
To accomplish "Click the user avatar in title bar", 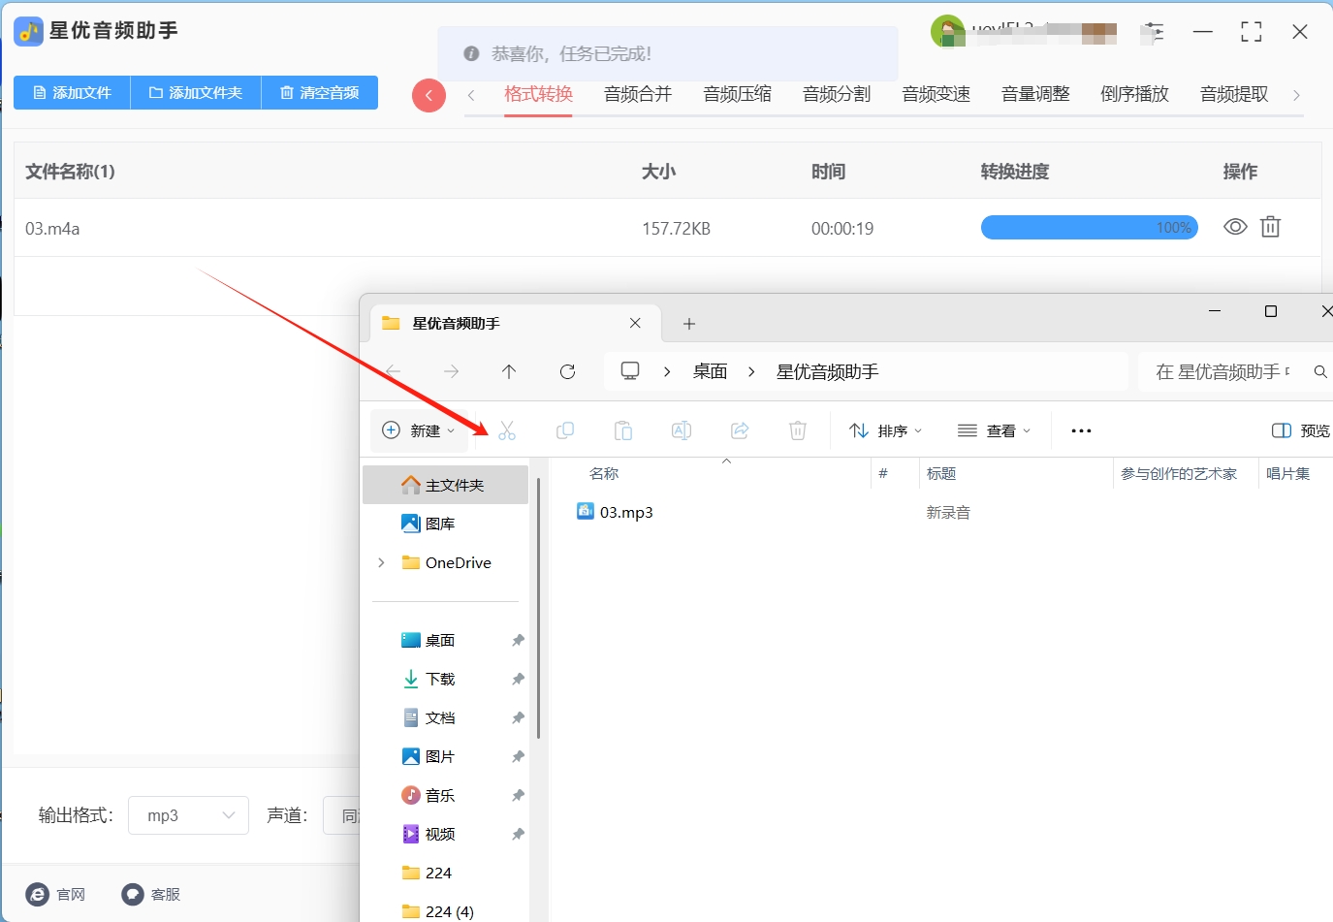I will (x=947, y=31).
